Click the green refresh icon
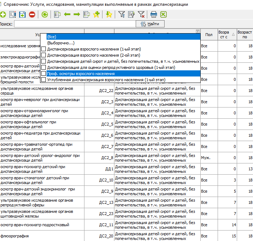This screenshot has height=241, width=253. click(x=45, y=14)
